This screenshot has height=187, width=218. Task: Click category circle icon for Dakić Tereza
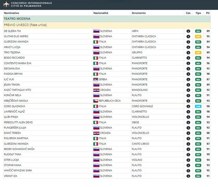188,133
